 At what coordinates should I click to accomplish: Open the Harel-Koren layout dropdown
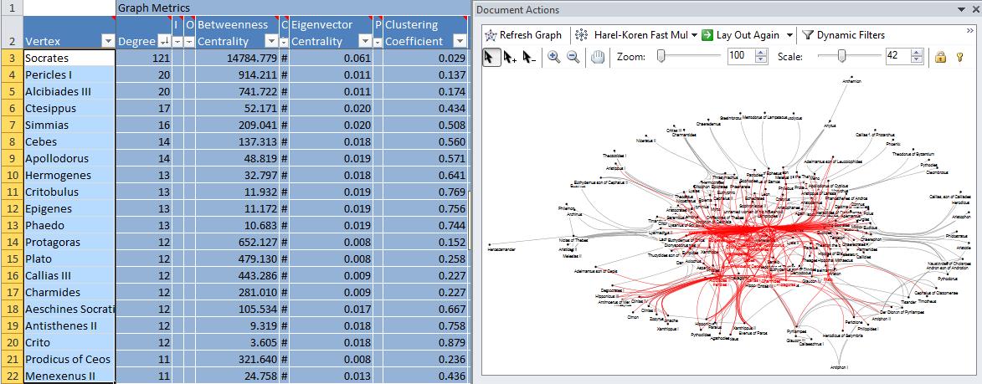coord(695,35)
